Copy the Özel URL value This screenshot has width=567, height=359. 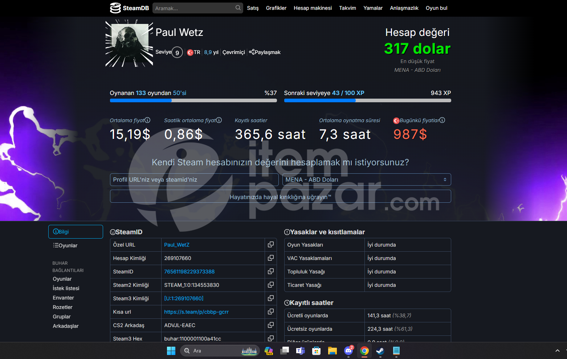270,244
